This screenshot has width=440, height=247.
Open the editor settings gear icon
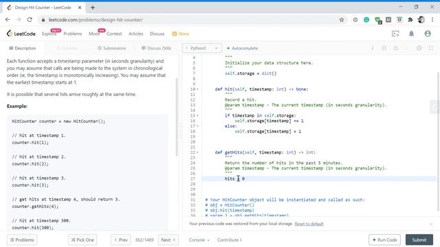(419, 48)
